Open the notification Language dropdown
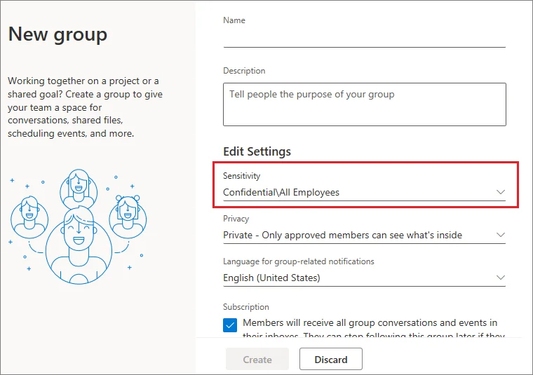The image size is (533, 375). (x=365, y=278)
